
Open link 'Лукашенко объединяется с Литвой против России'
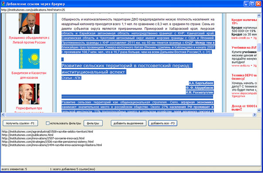click(29, 40)
